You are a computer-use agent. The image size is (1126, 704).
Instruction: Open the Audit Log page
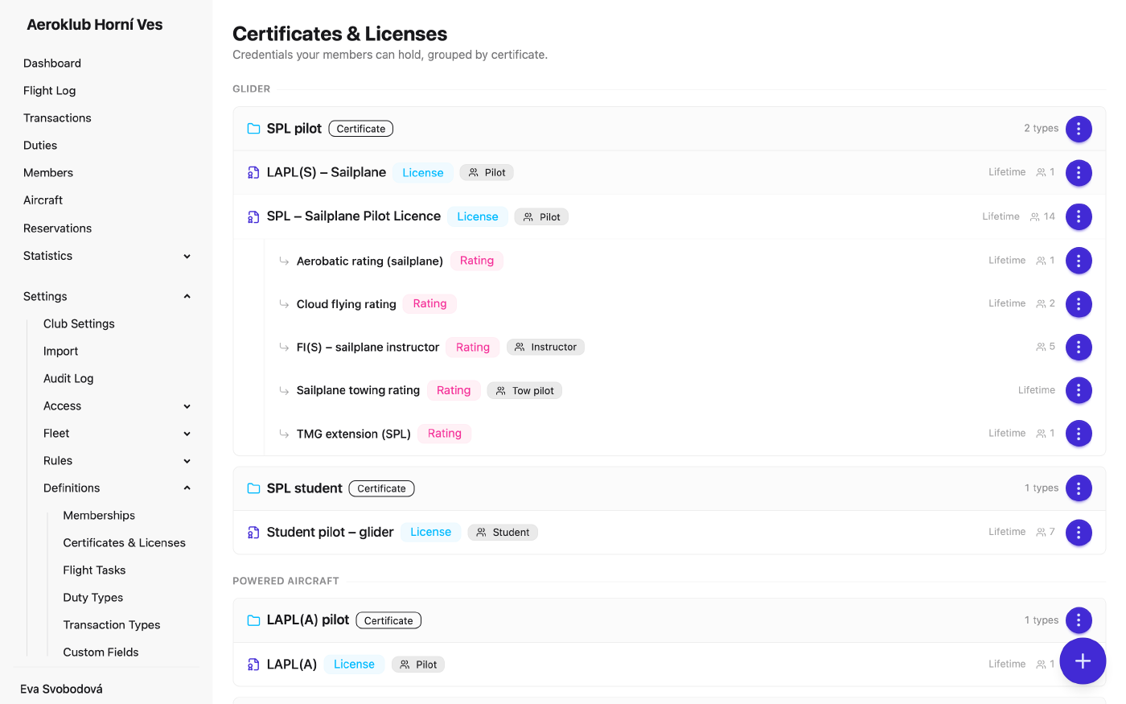68,379
